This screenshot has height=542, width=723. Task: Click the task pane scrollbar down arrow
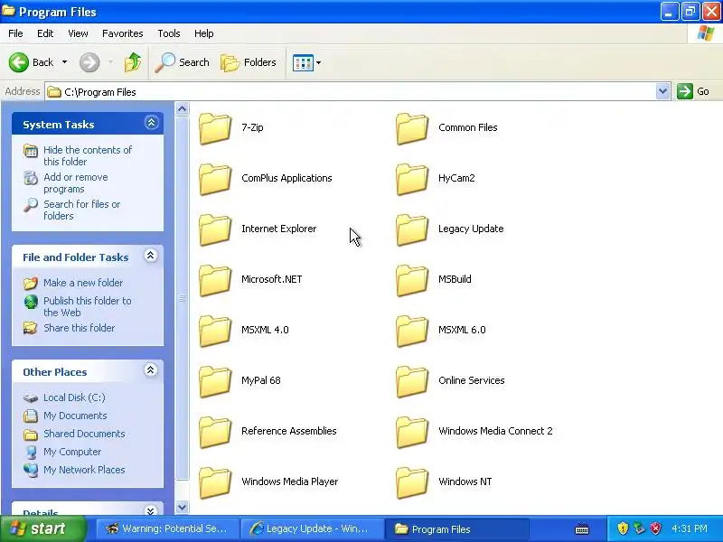click(183, 507)
